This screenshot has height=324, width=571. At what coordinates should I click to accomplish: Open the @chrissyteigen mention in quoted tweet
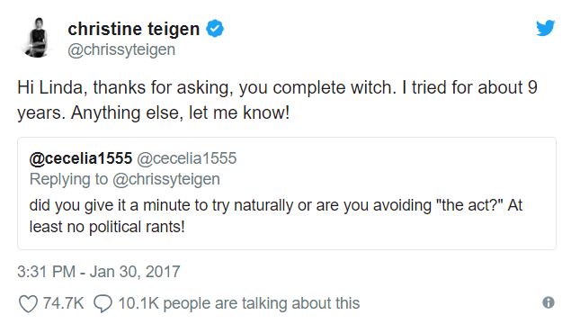tap(166, 179)
